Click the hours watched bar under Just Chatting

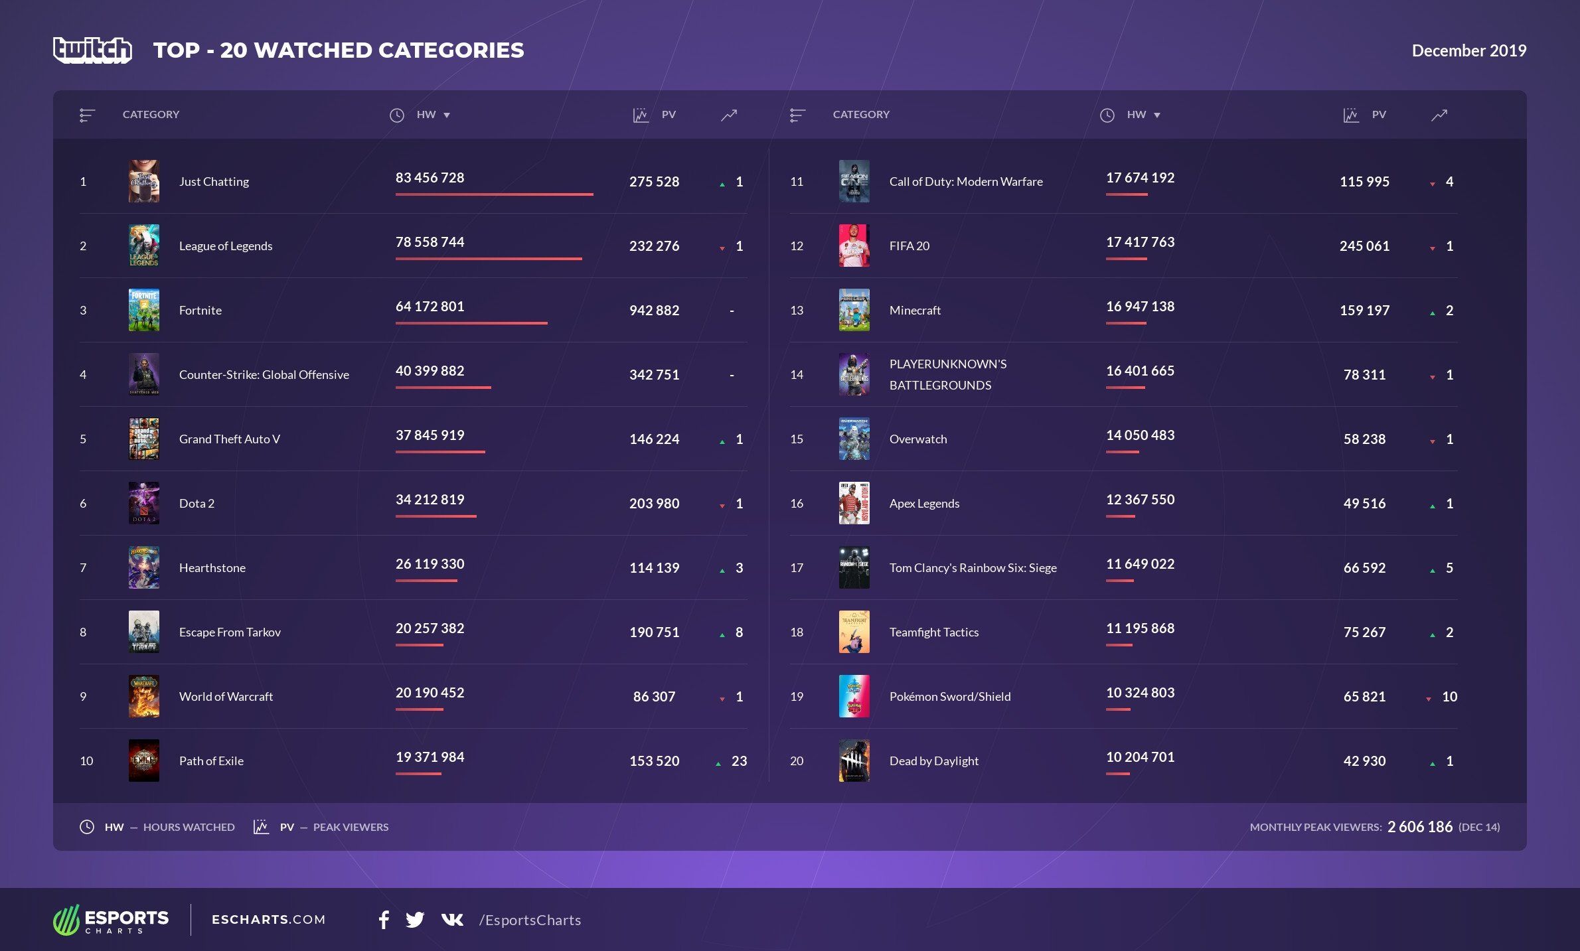click(494, 194)
